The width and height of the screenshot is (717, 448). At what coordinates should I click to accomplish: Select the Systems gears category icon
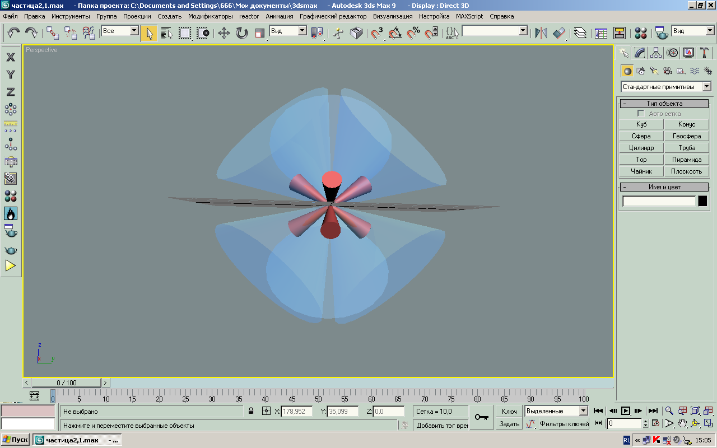(x=707, y=71)
